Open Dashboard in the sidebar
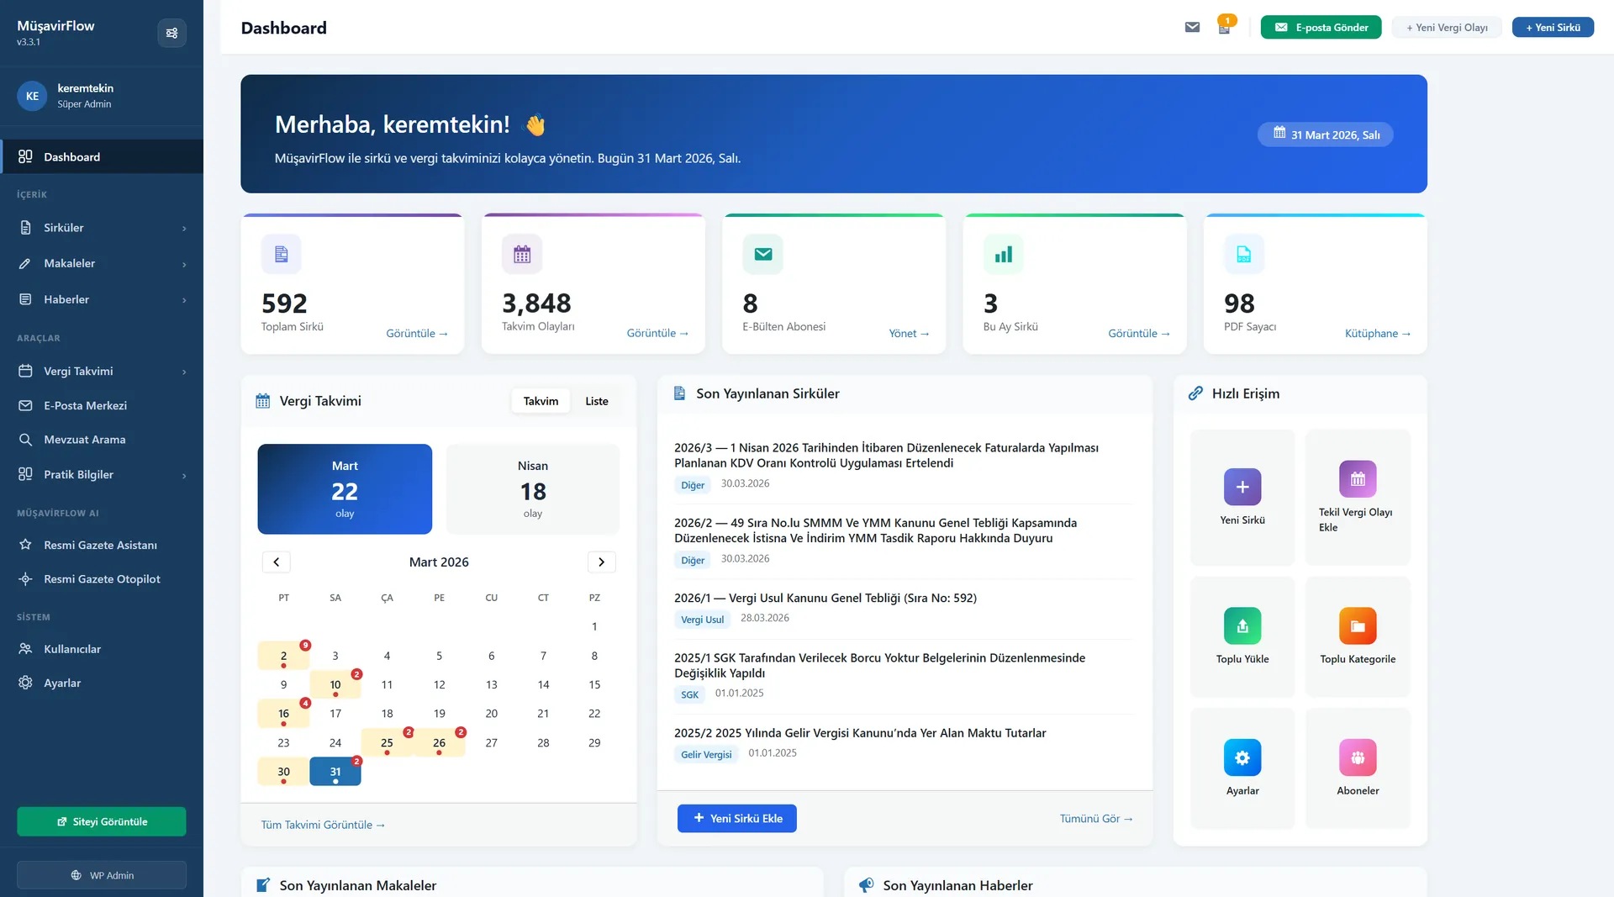This screenshot has height=897, width=1614. [x=102, y=156]
